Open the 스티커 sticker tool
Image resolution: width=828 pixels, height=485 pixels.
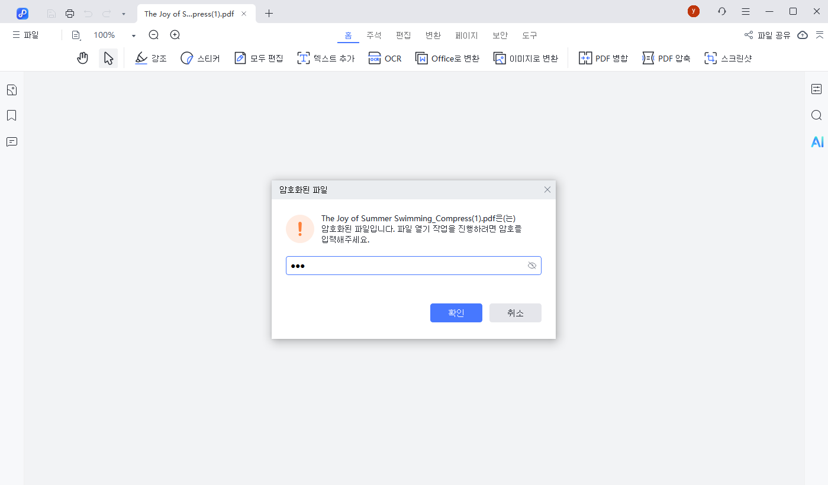(200, 57)
